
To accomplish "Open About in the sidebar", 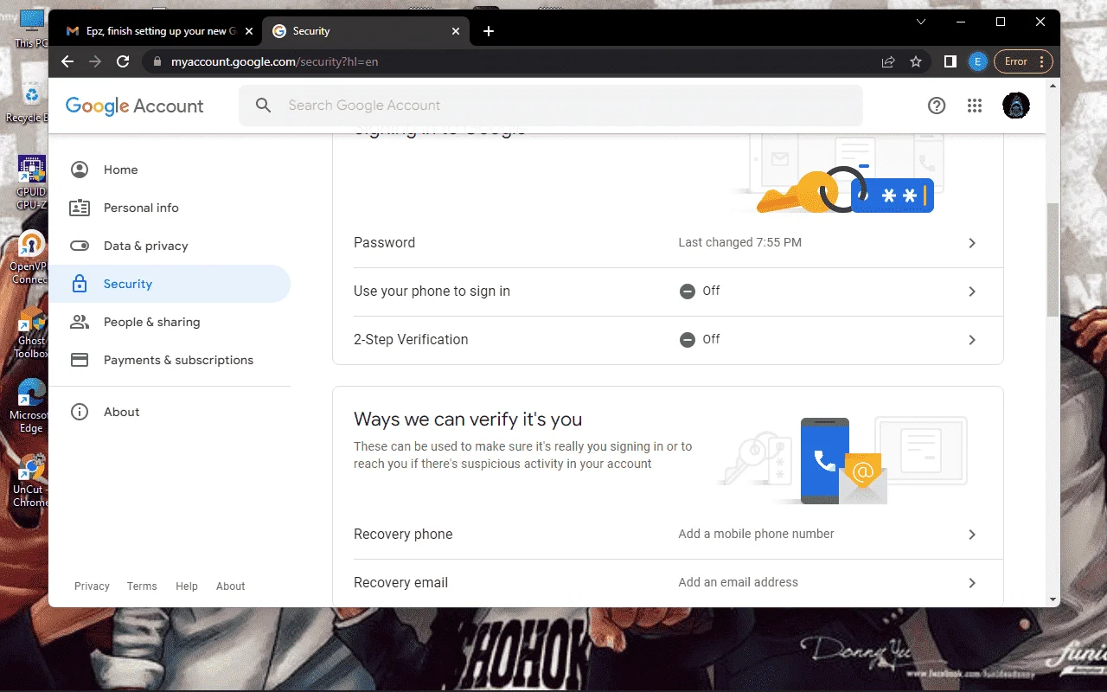I will click(x=170, y=412).
